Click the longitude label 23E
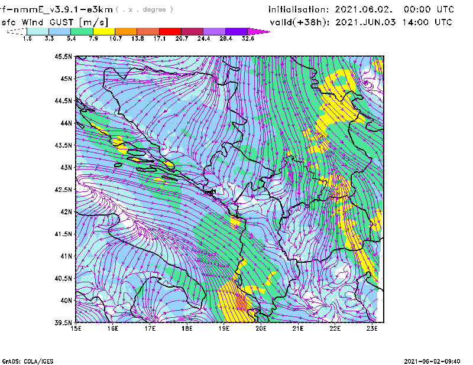473x365 pixels. (372, 328)
